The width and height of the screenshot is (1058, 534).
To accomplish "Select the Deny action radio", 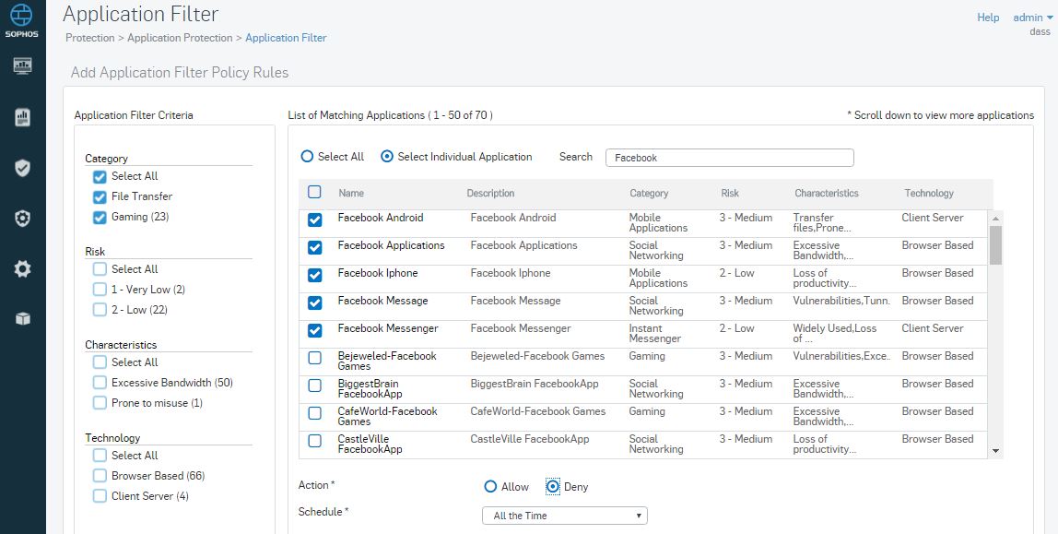I will pos(553,487).
